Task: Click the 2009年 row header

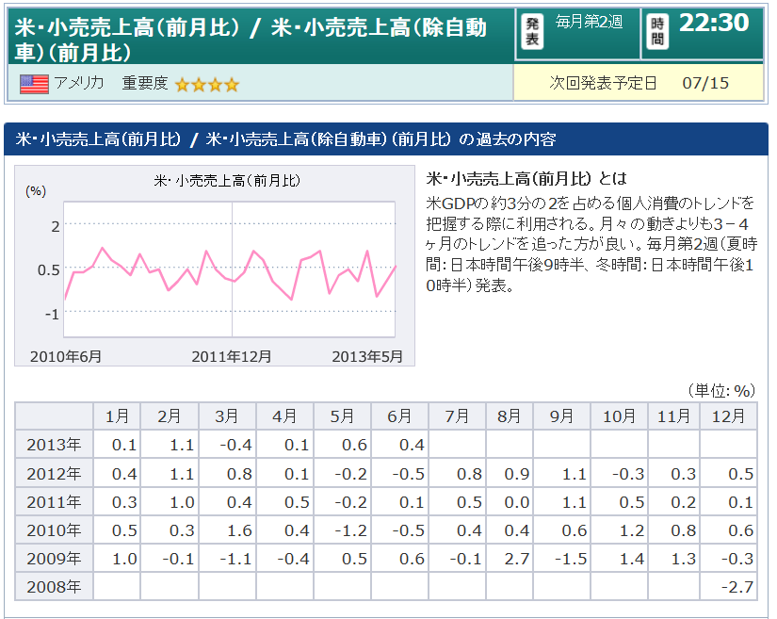Action: point(54,558)
